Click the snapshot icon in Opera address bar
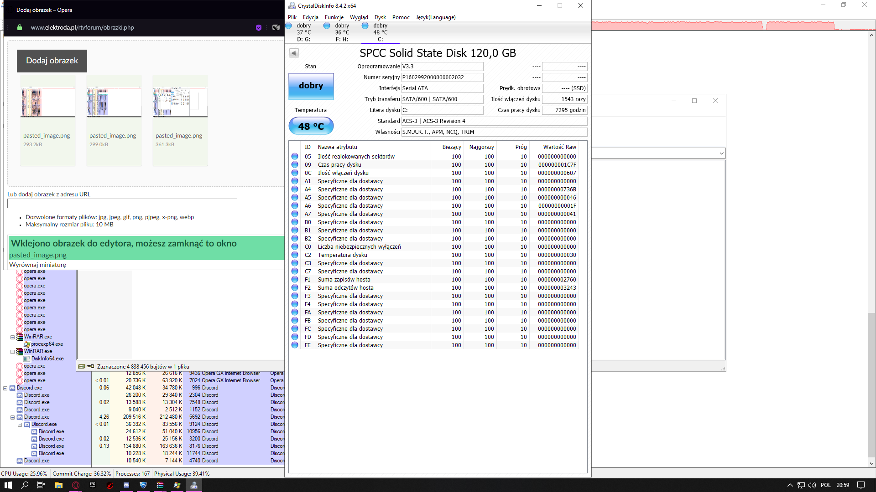 pos(276,27)
